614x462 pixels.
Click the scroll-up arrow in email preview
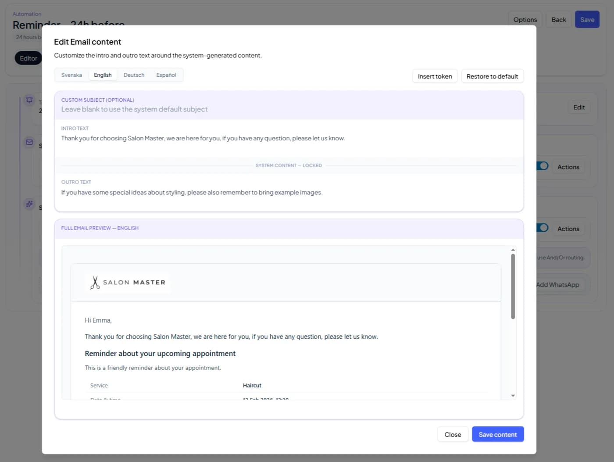513,249
